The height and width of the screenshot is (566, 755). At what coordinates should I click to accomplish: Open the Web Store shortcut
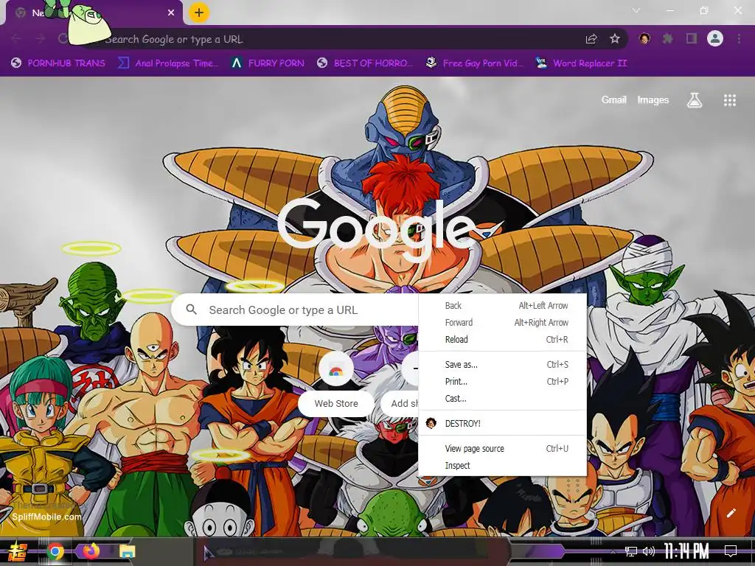click(x=336, y=383)
